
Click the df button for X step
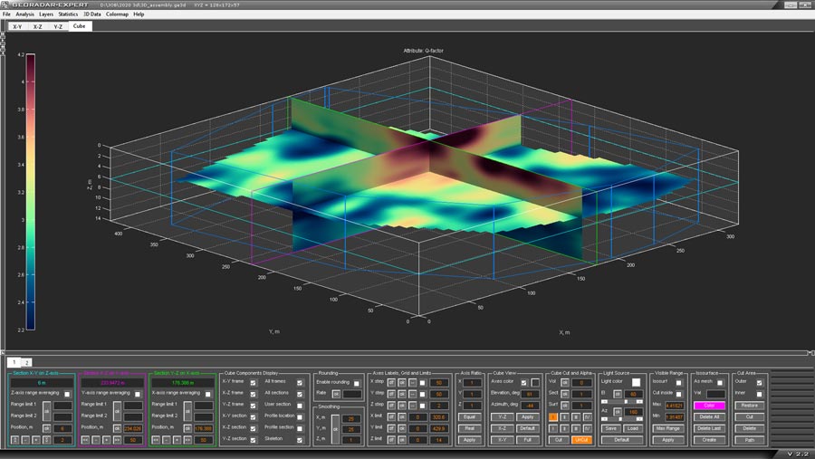392,382
